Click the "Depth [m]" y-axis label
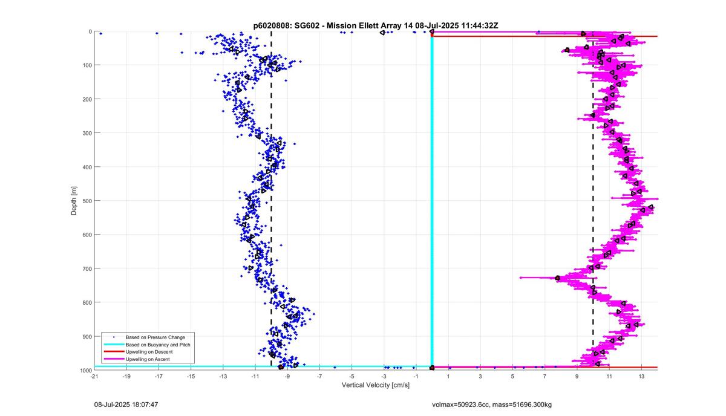The image size is (726, 416). pos(74,201)
